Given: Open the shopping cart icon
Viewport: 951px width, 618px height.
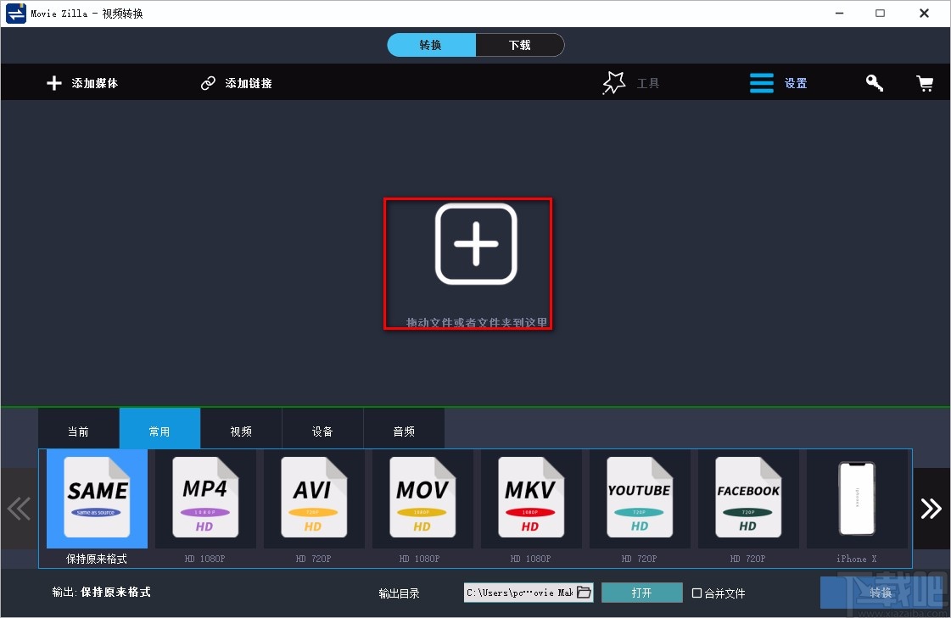Looking at the screenshot, I should tap(925, 82).
